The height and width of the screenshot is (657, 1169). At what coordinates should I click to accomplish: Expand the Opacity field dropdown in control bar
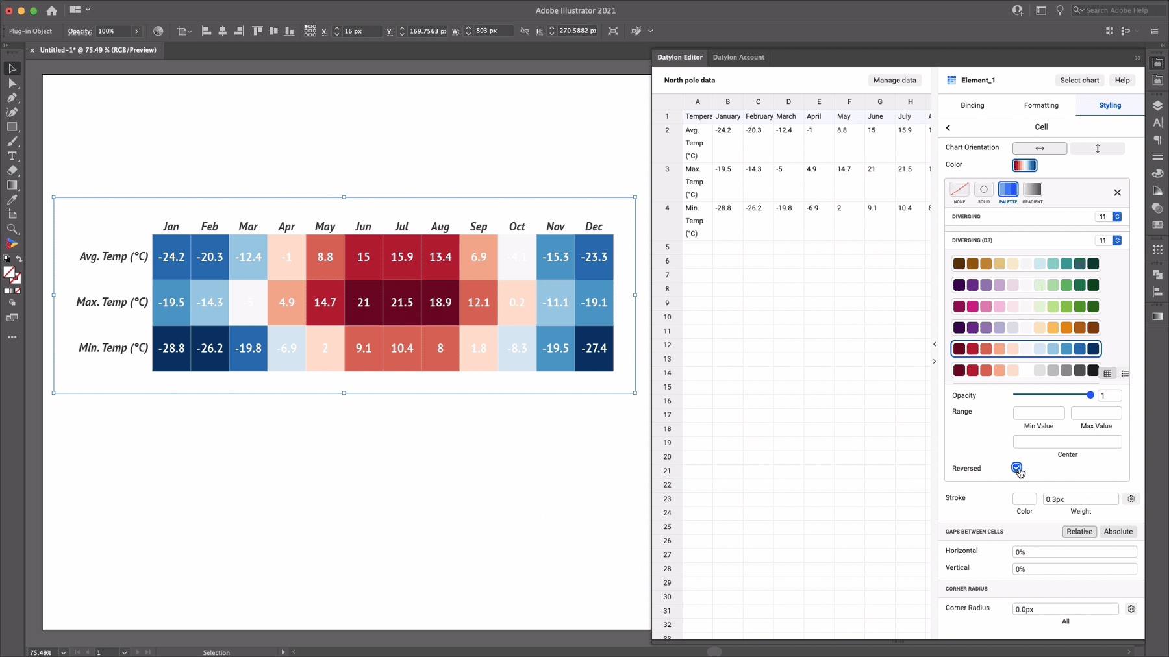pyautogui.click(x=136, y=31)
